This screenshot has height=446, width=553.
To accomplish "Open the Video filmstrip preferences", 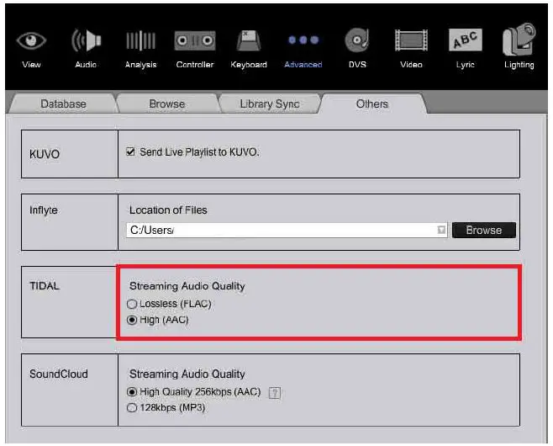I will (411, 40).
